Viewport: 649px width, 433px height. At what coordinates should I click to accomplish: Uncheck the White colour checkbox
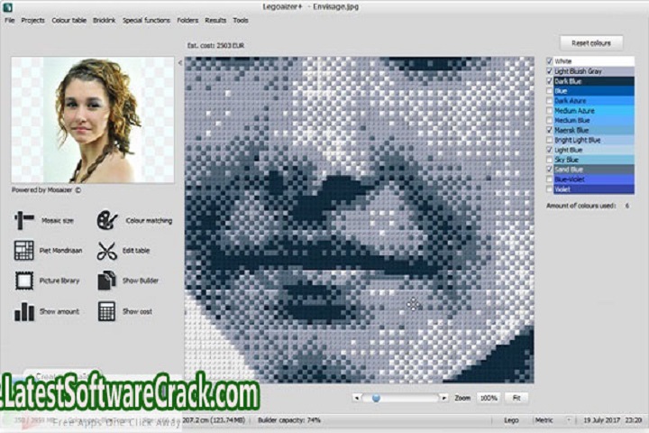[x=550, y=61]
